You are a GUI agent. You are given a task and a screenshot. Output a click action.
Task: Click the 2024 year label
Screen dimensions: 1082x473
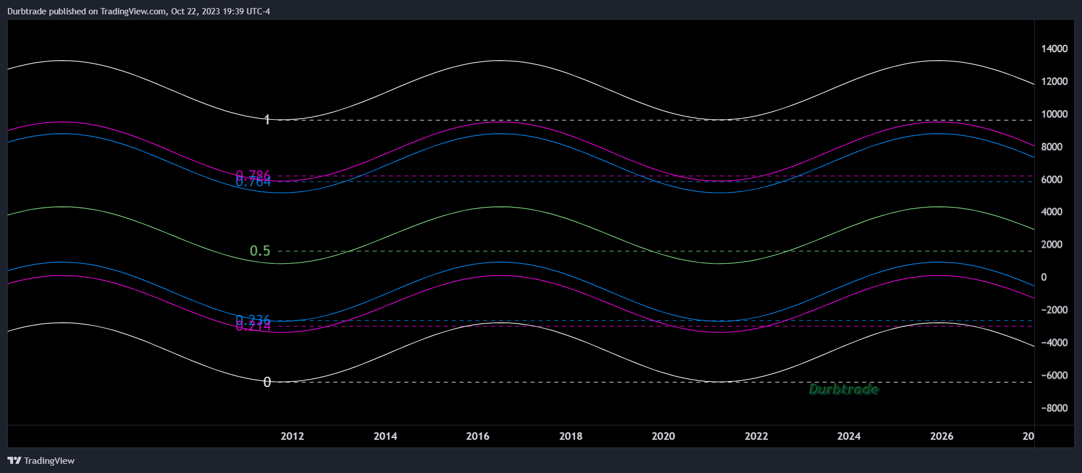tap(848, 436)
